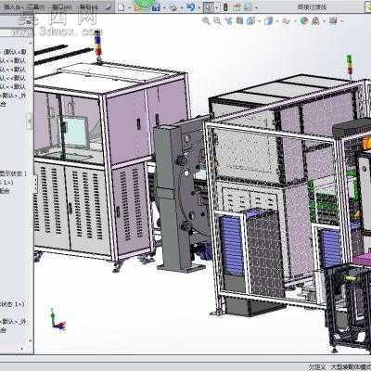Viewport: 371px width, 371px height.
Task: Click the Rebuild traffic light icon
Action: (x=225, y=7)
